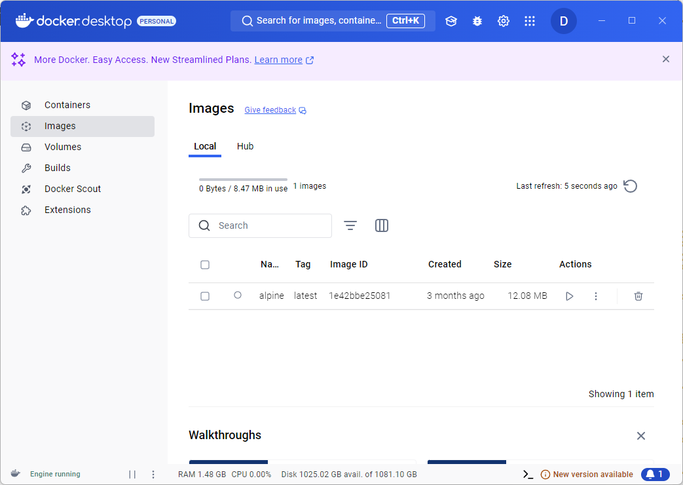Screen dimensions: 683x485
Task: Switch to the Hub tab
Action: click(x=245, y=147)
